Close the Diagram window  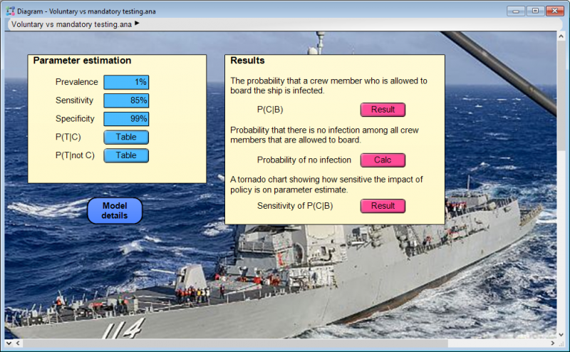pyautogui.click(x=555, y=11)
